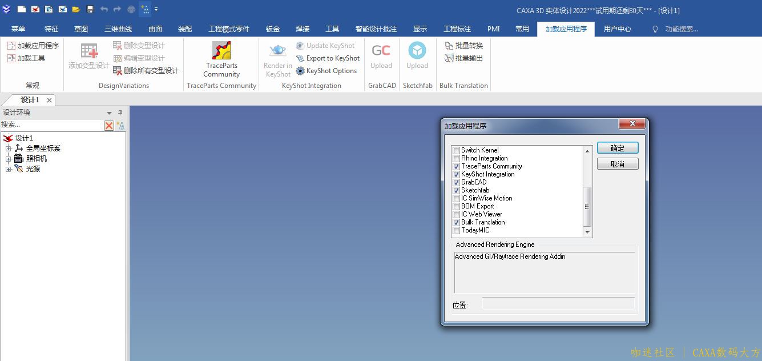This screenshot has height=361, width=762.
Task: Click 删除所有变型设计 in DesignVariations
Action: tap(146, 71)
